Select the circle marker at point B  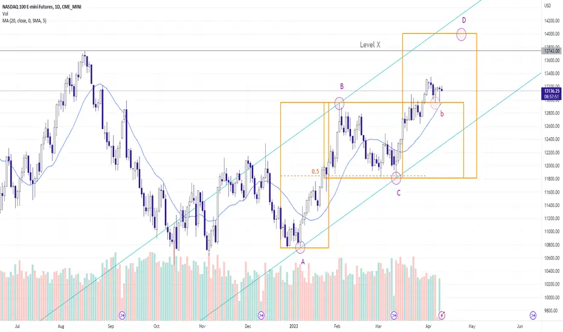339,104
